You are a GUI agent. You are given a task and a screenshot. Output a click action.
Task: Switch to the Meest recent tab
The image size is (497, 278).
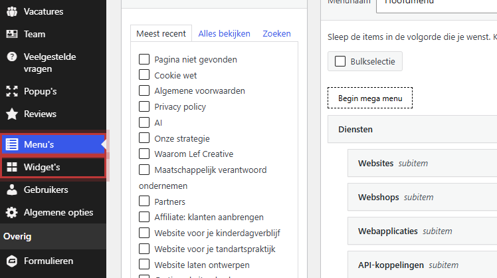click(161, 33)
